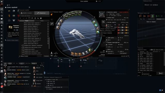This screenshot has width=165, height=93.
Task: Click the funnel filter icon in probe scanner
Action: [x=152, y=50]
